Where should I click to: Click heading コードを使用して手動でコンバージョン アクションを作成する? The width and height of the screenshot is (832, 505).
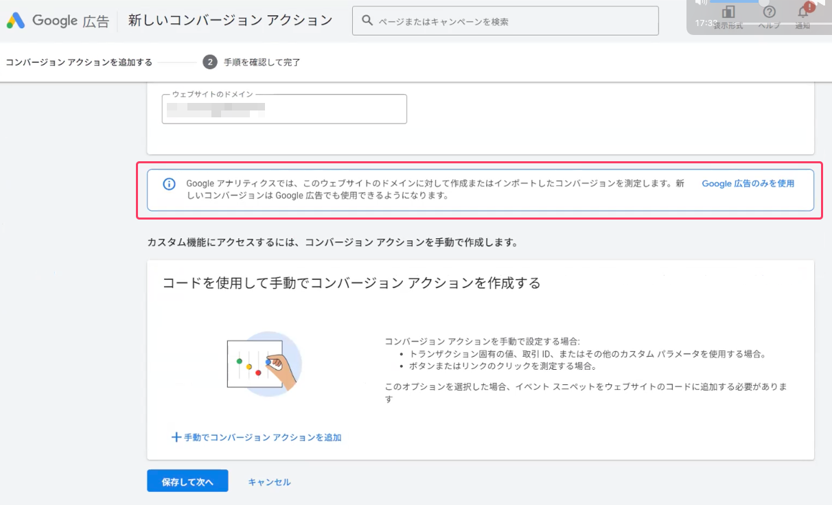(x=351, y=283)
